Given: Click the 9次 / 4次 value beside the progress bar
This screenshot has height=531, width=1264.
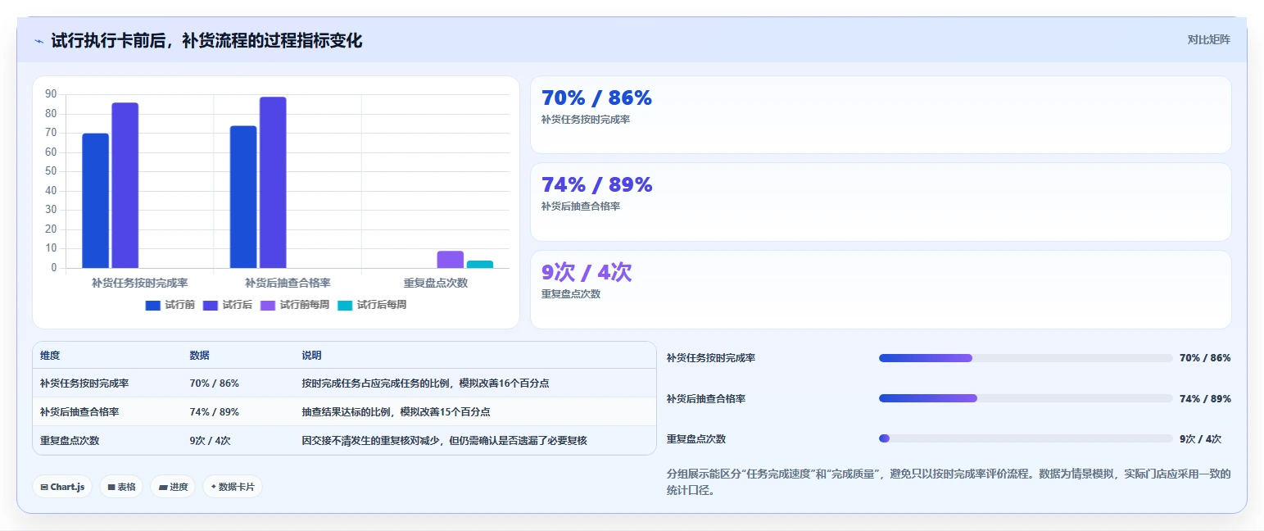Looking at the screenshot, I should 1200,438.
